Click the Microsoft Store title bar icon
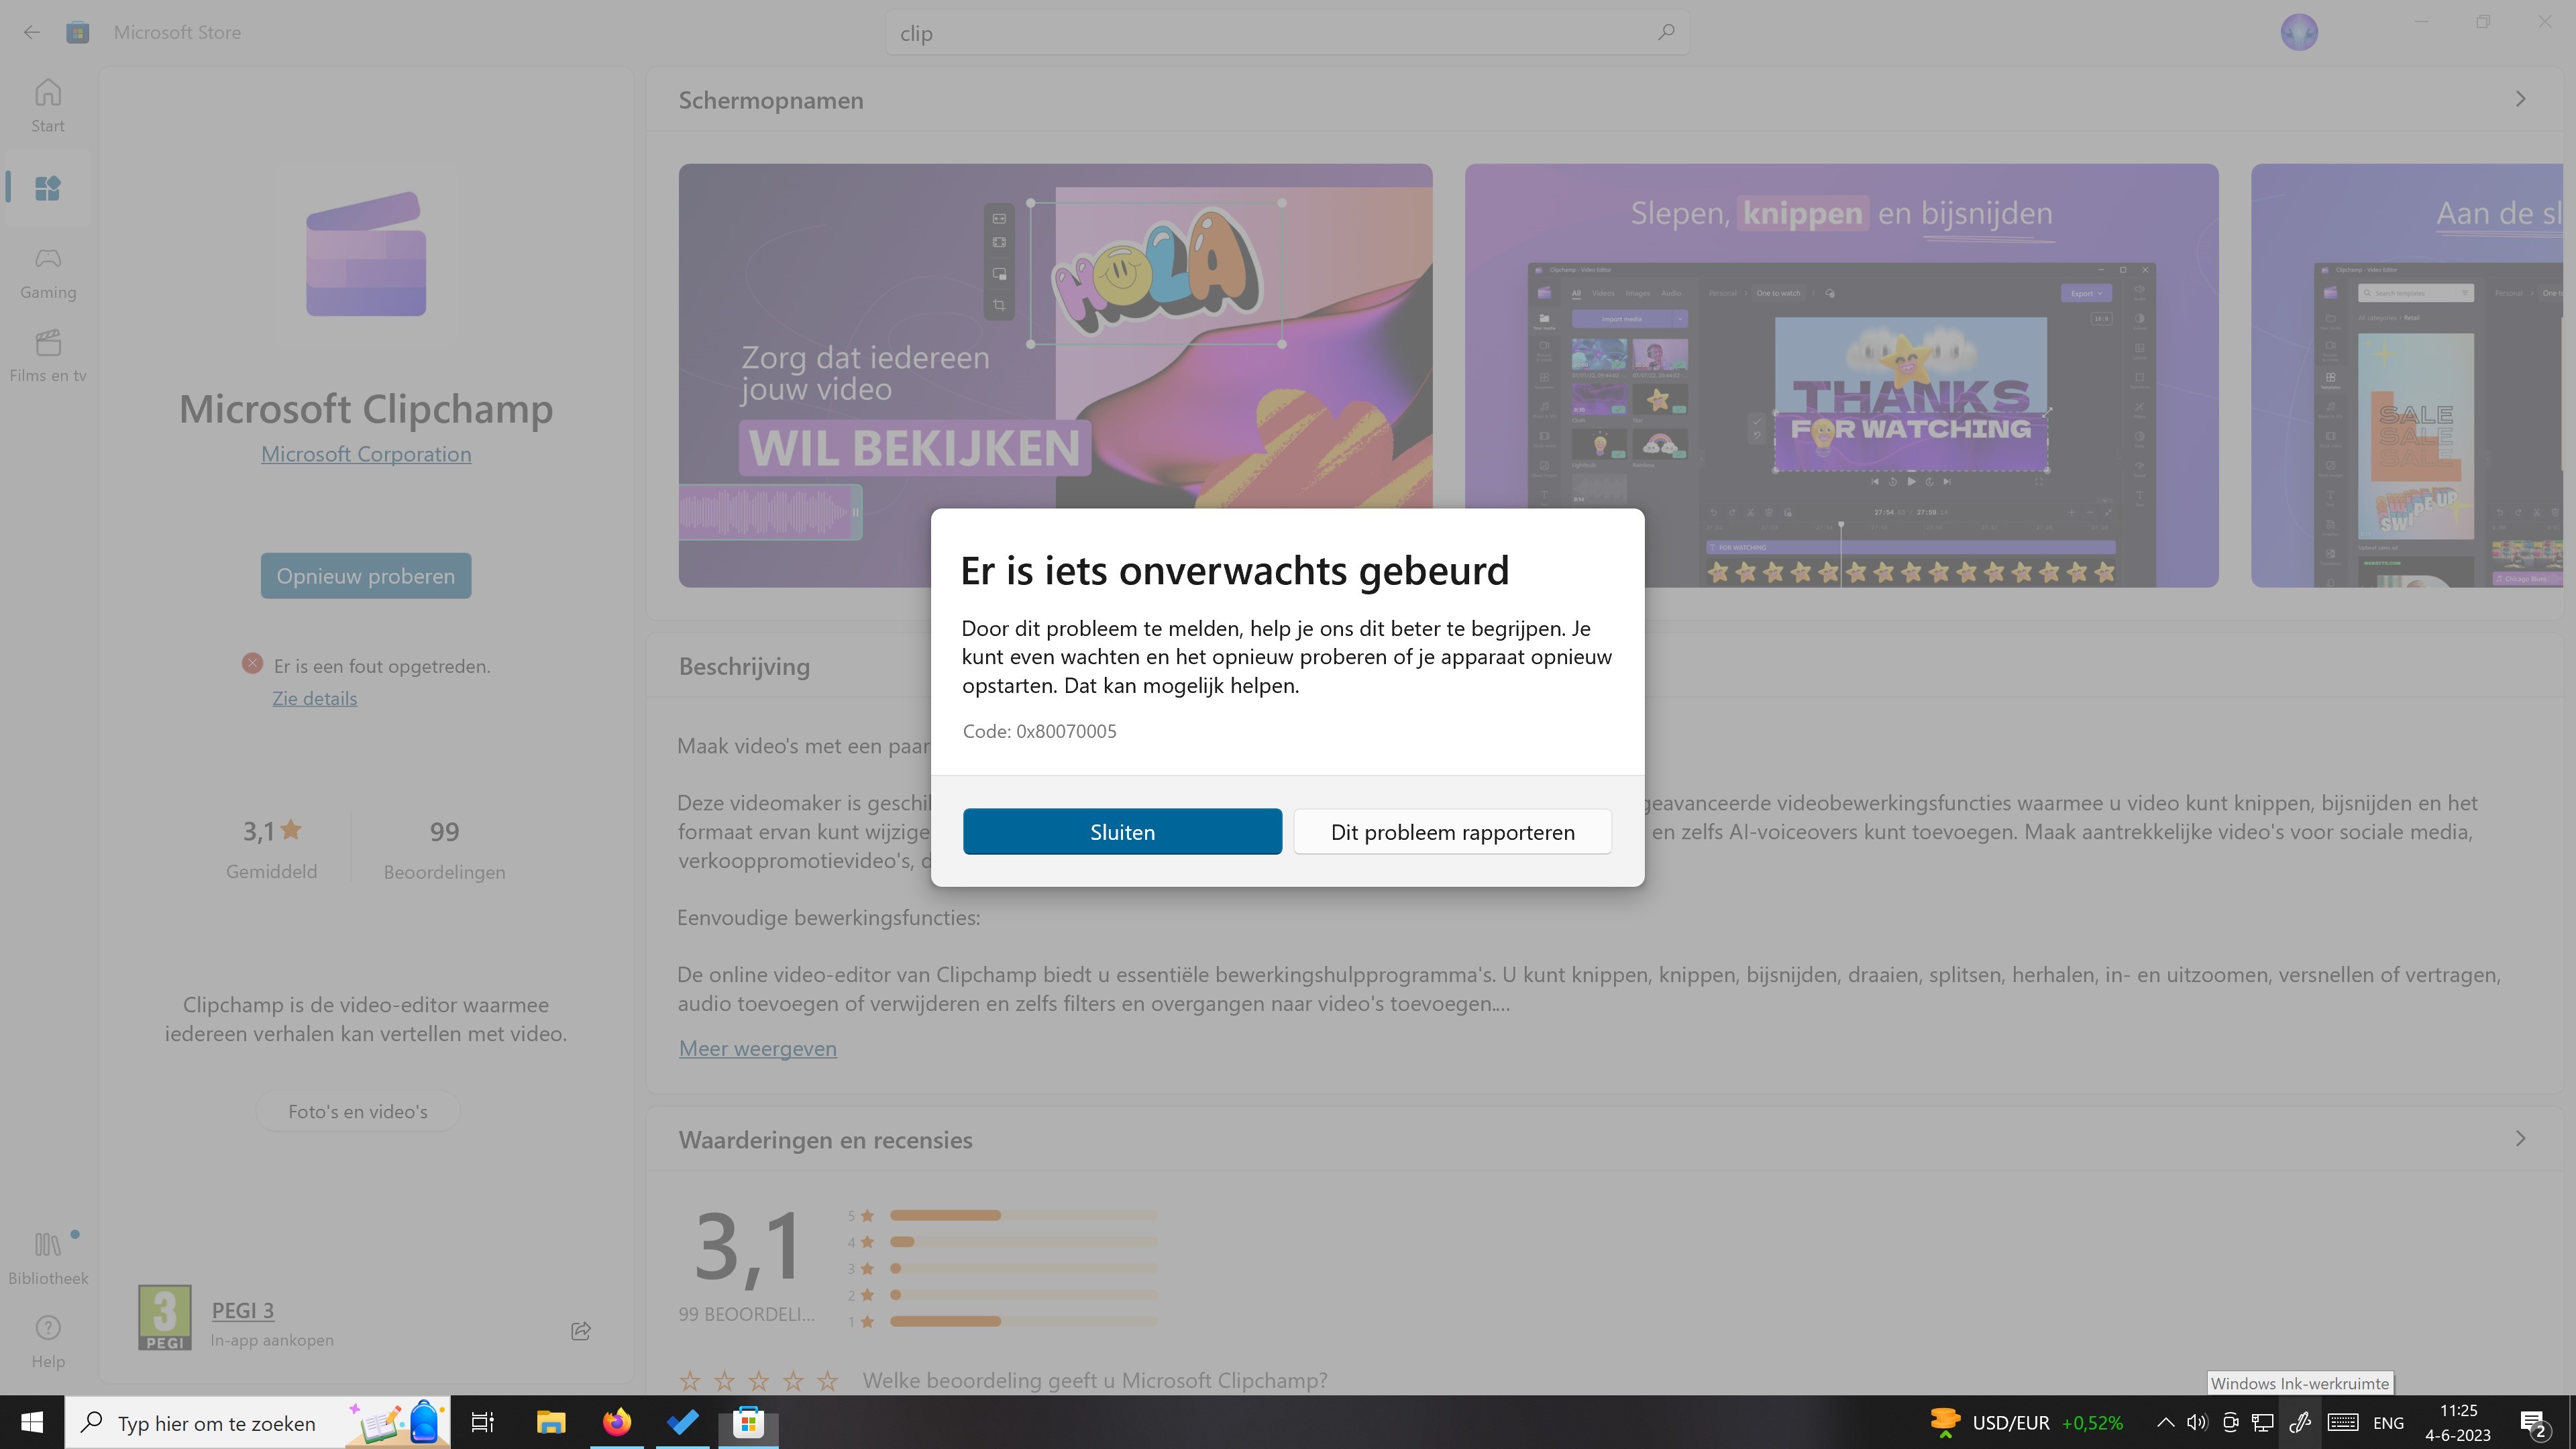 pyautogui.click(x=77, y=32)
